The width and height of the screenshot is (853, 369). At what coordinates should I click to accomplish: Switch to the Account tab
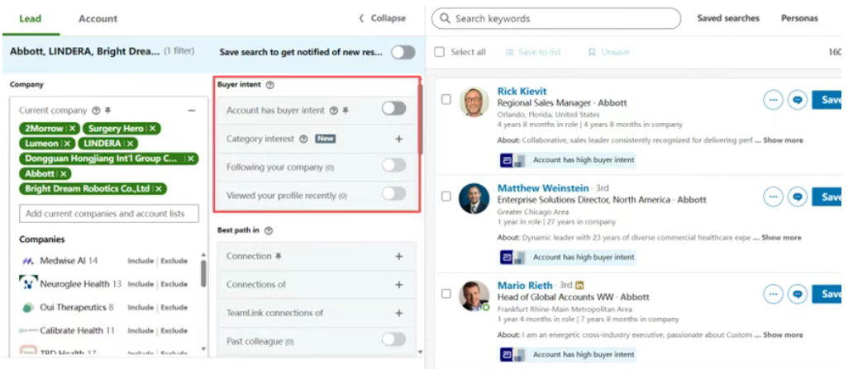pos(98,18)
